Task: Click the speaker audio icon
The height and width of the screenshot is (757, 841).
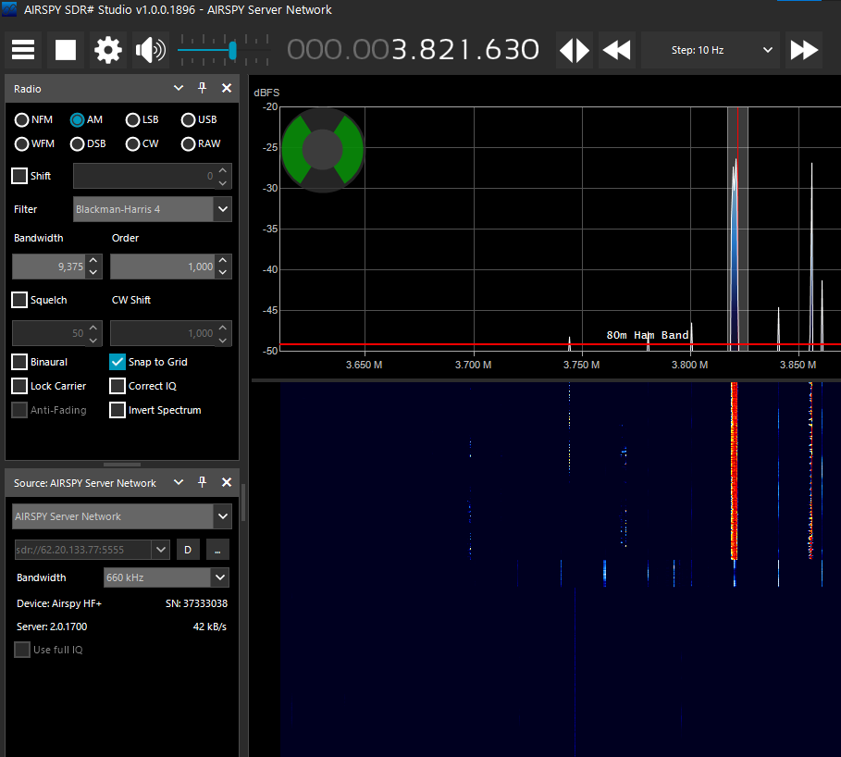Action: (148, 49)
